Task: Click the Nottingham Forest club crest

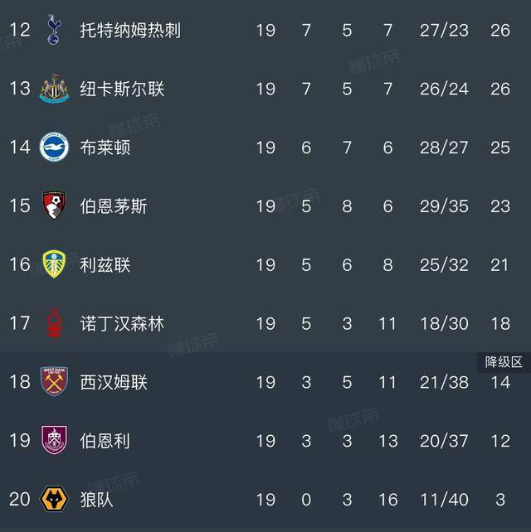Action: point(54,323)
